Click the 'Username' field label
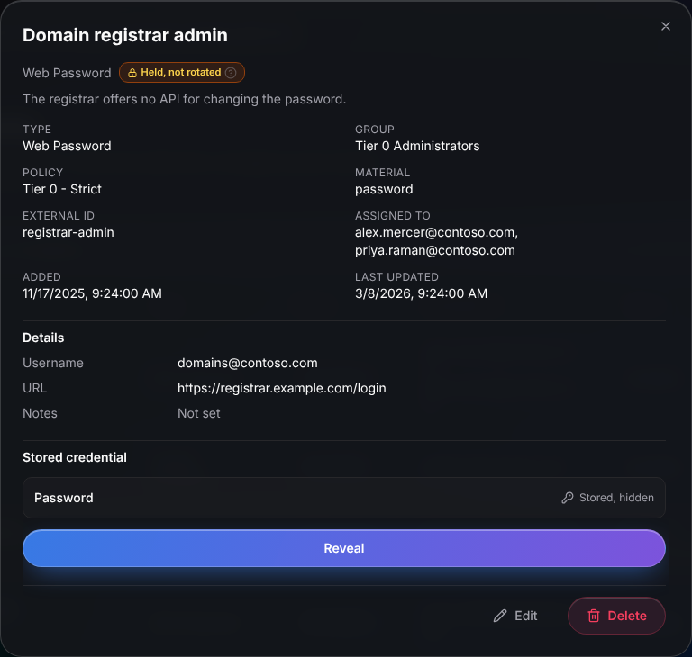 tap(53, 363)
